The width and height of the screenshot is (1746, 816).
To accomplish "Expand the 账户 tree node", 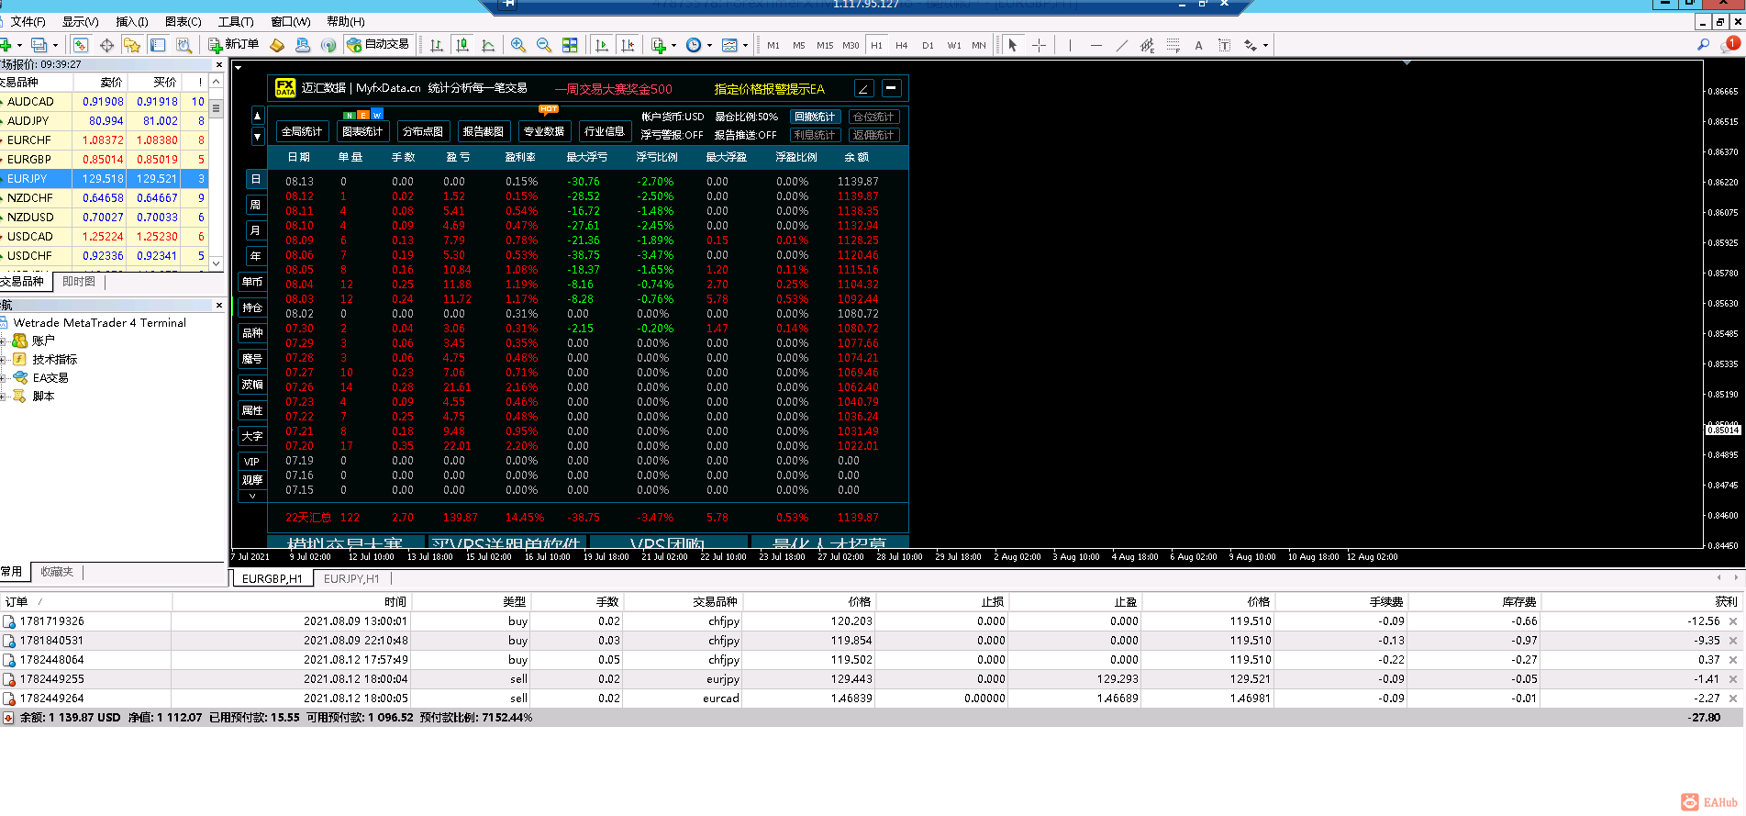I will click(x=4, y=341).
